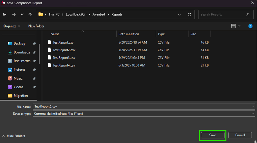Screen dimensions: 257x143
Task: Open recent locations dropdown arrow
Action: click(x=22, y=15)
